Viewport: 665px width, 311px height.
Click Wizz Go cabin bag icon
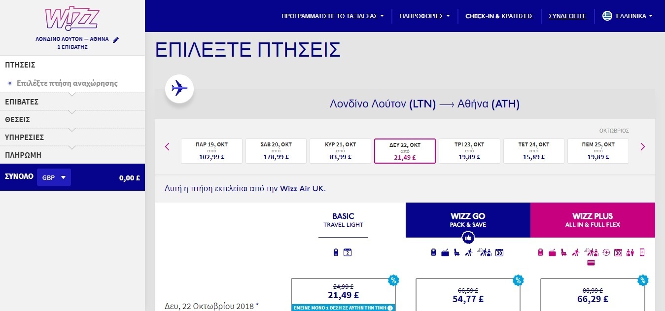pyautogui.click(x=433, y=252)
